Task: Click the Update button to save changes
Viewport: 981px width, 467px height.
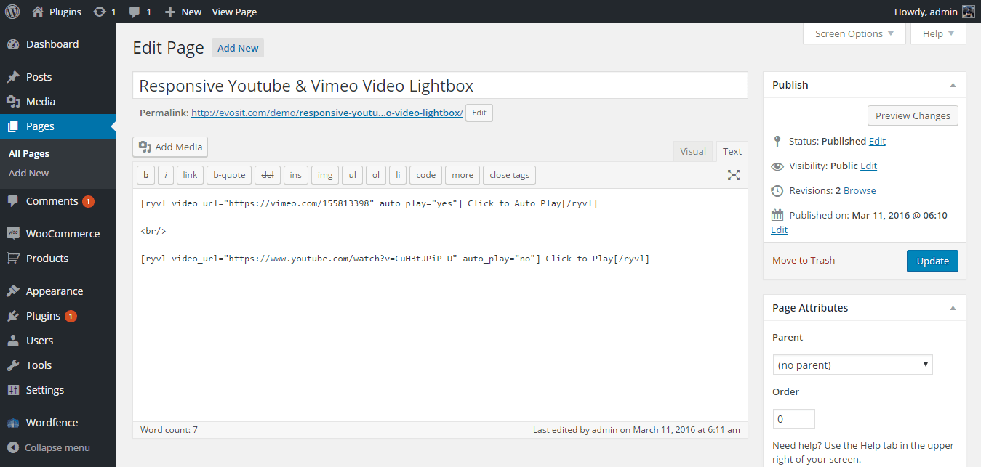Action: click(932, 261)
